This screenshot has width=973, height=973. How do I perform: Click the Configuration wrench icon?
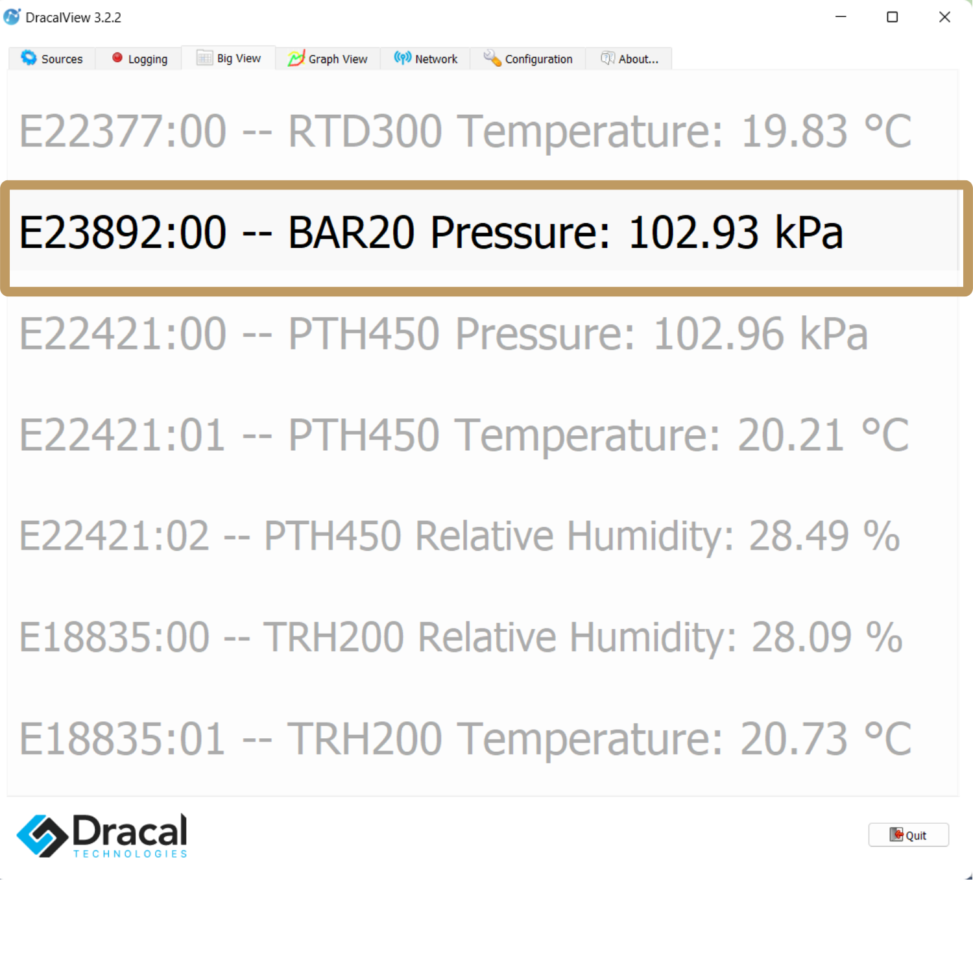(x=492, y=58)
